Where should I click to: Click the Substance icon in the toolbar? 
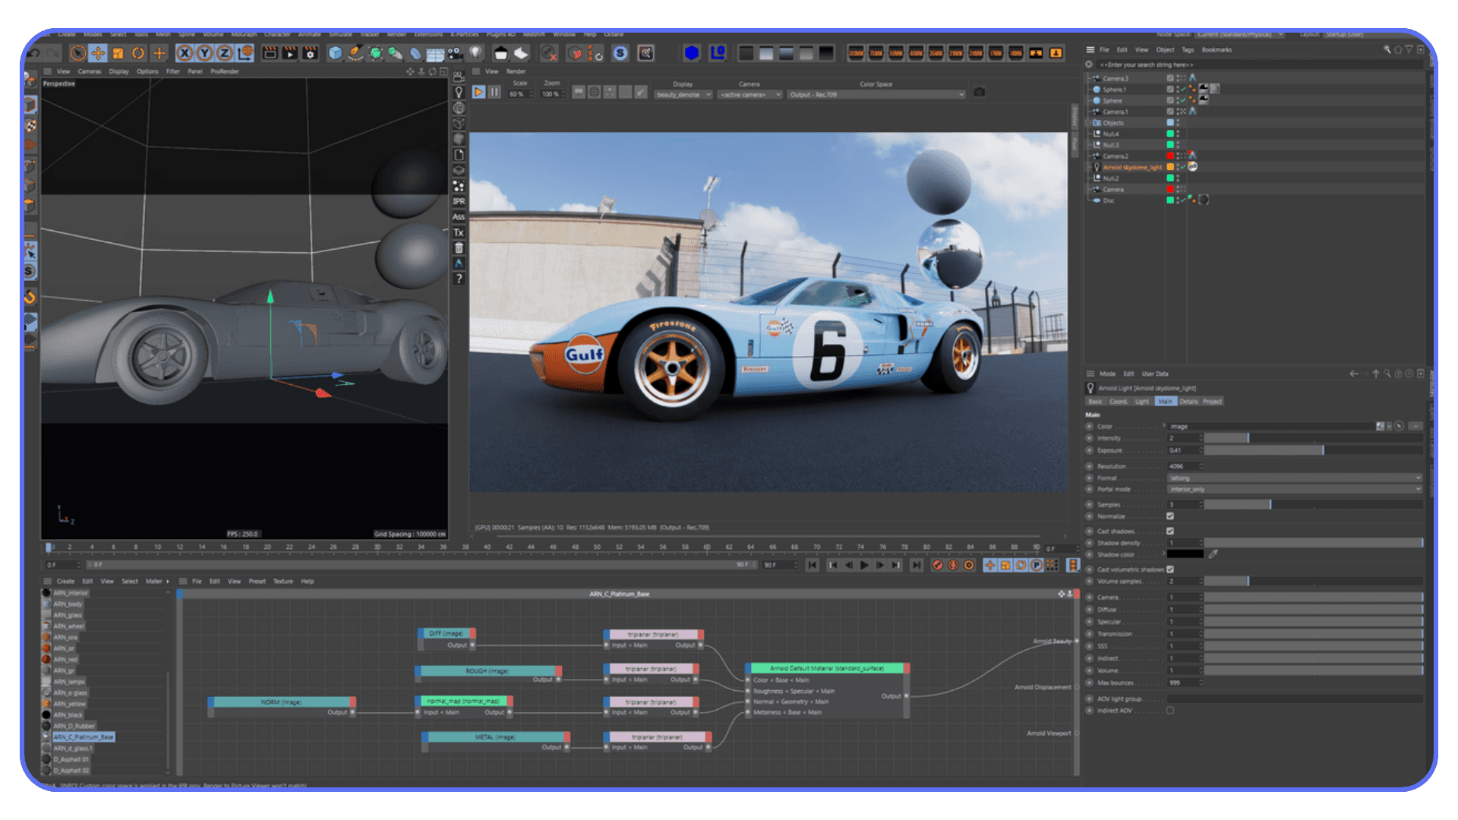coord(620,53)
